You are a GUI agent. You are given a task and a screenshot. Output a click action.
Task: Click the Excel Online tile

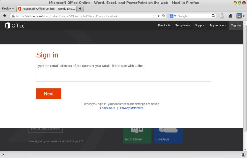pyautogui.click(x=137, y=136)
